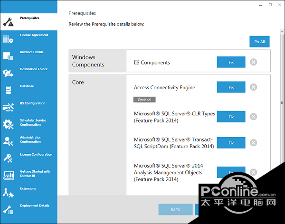Click the Deployment Details wrench icon
The image size is (285, 224).
[8, 210]
